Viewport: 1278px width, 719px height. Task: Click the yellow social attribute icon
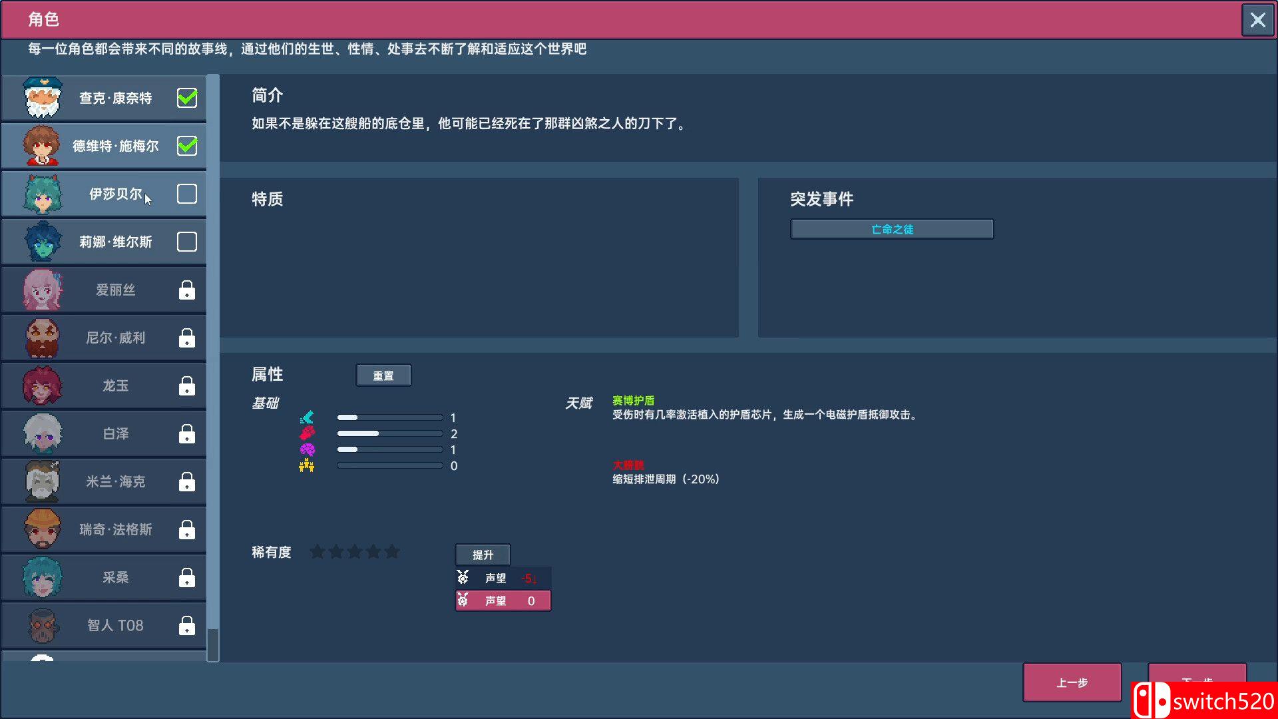pyautogui.click(x=307, y=465)
